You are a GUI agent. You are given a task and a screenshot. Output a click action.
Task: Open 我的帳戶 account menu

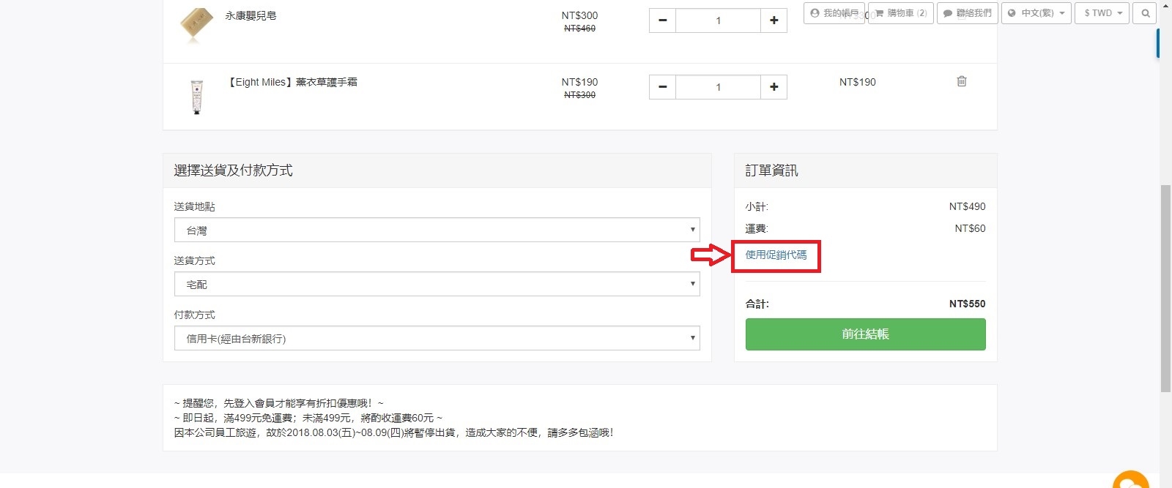834,13
